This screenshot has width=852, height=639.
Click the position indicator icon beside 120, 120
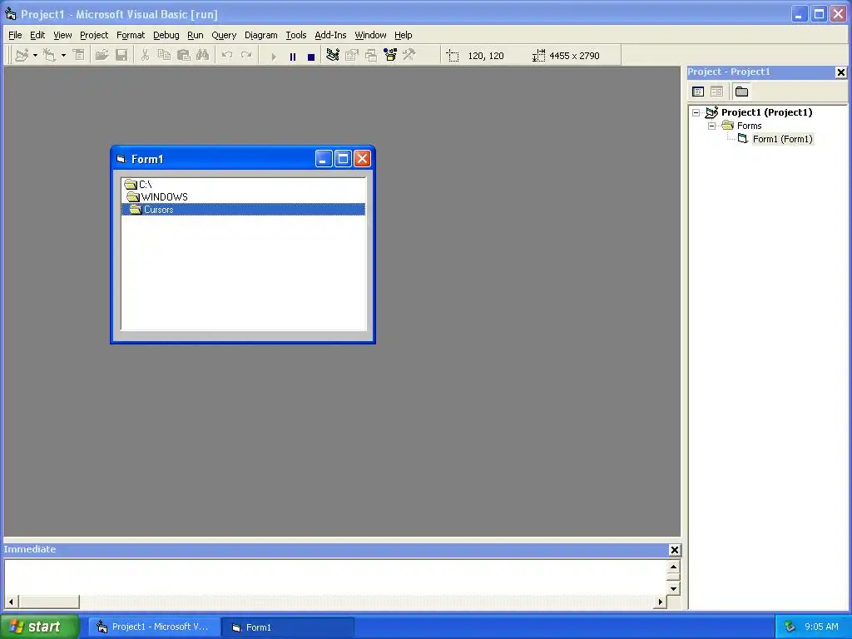coord(453,56)
